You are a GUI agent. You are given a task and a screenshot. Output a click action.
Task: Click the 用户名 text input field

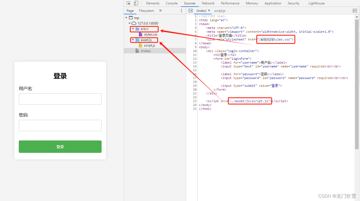60,99
